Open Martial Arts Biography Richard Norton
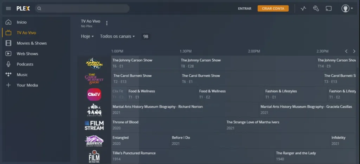 [x=185, y=110]
